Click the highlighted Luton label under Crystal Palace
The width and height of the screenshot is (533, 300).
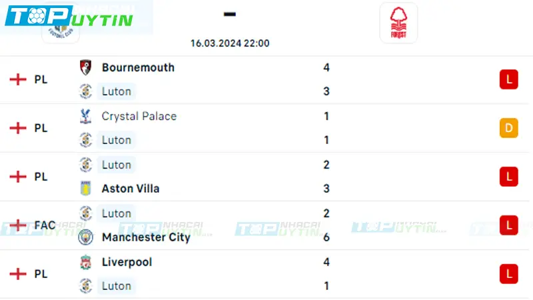(116, 140)
